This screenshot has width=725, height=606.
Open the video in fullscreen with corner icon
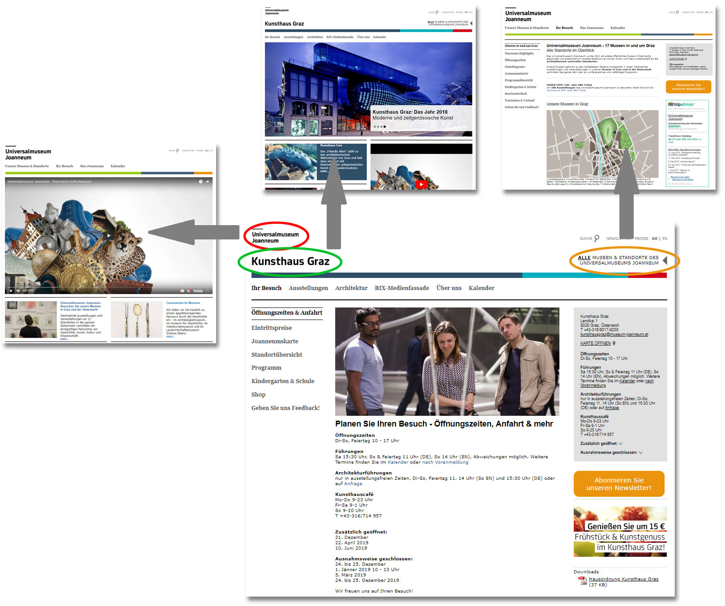208,291
